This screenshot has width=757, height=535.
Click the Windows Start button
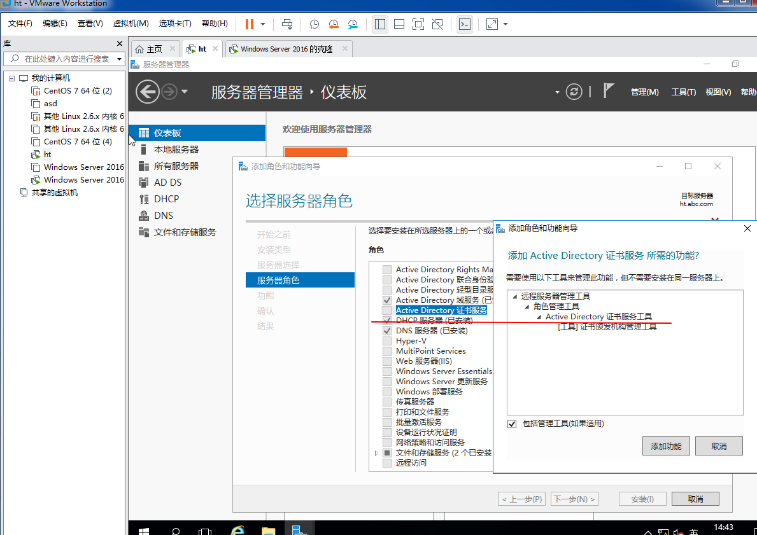point(144,531)
